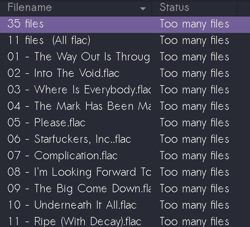Click "Too many files" beside Please.flac

pyautogui.click(x=194, y=122)
